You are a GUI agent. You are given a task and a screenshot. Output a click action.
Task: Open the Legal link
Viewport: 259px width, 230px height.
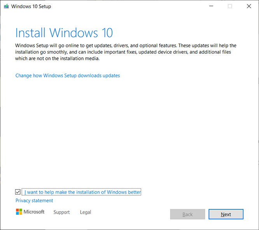click(86, 212)
